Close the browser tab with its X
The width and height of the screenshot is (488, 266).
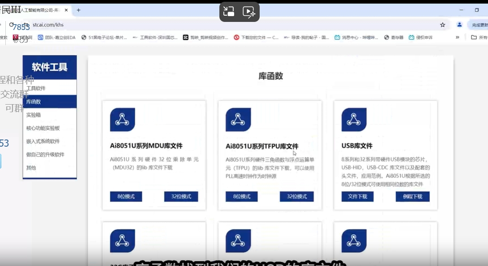click(x=66, y=10)
